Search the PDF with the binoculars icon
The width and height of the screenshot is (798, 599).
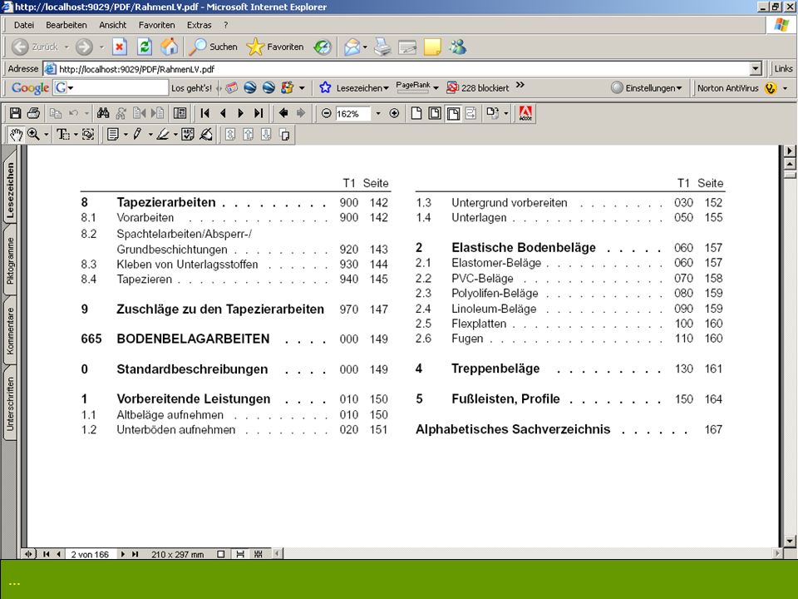coord(103,113)
